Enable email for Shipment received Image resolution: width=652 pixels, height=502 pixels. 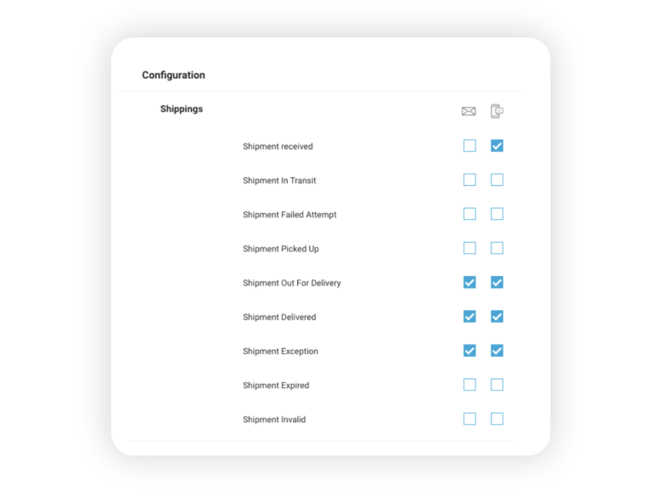click(469, 145)
